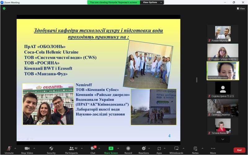Click muted mic icon on Олена Супрун-Кресто tile
This screenshot has width=248, height=155.
pyautogui.click(x=210, y=59)
